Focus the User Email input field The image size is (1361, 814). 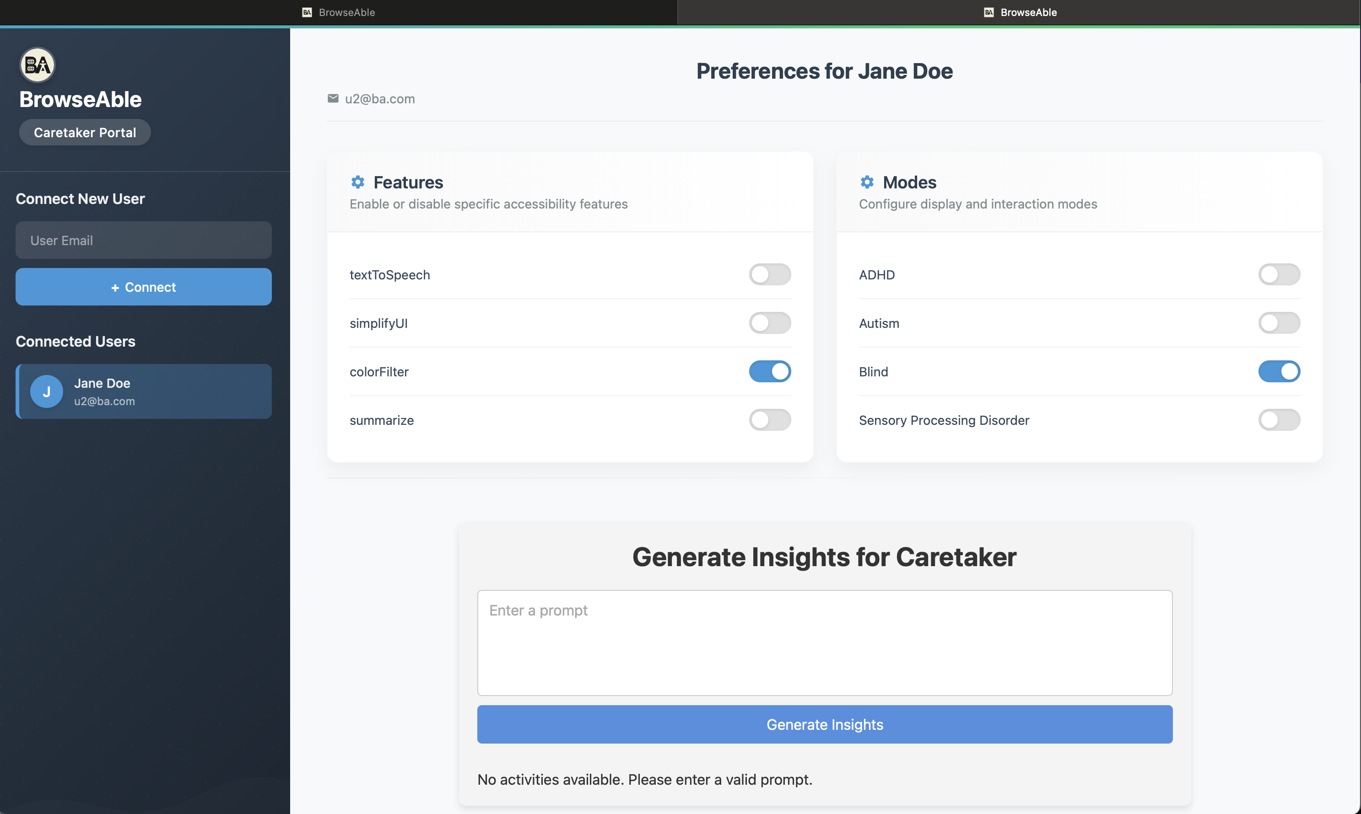tap(143, 240)
